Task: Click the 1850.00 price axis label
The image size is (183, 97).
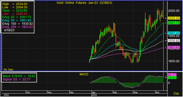Action: coord(174,61)
